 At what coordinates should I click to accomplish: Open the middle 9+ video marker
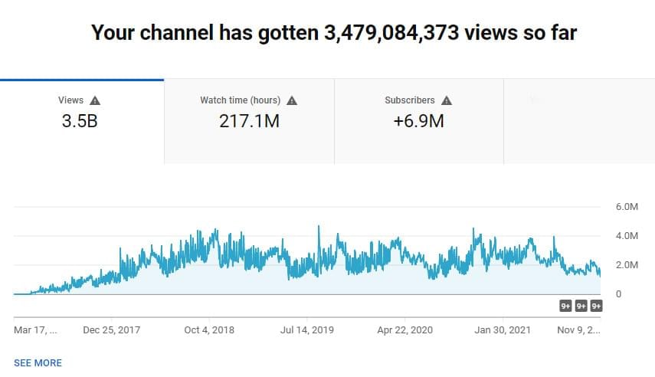(581, 307)
